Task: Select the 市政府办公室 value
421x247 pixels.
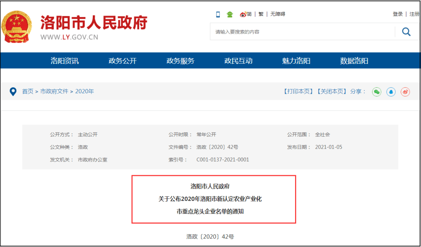Action: point(93,160)
